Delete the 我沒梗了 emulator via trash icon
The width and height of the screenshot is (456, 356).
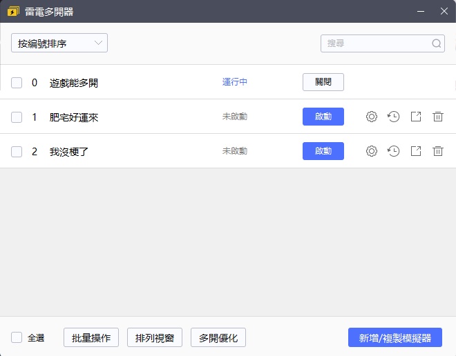pyautogui.click(x=437, y=151)
